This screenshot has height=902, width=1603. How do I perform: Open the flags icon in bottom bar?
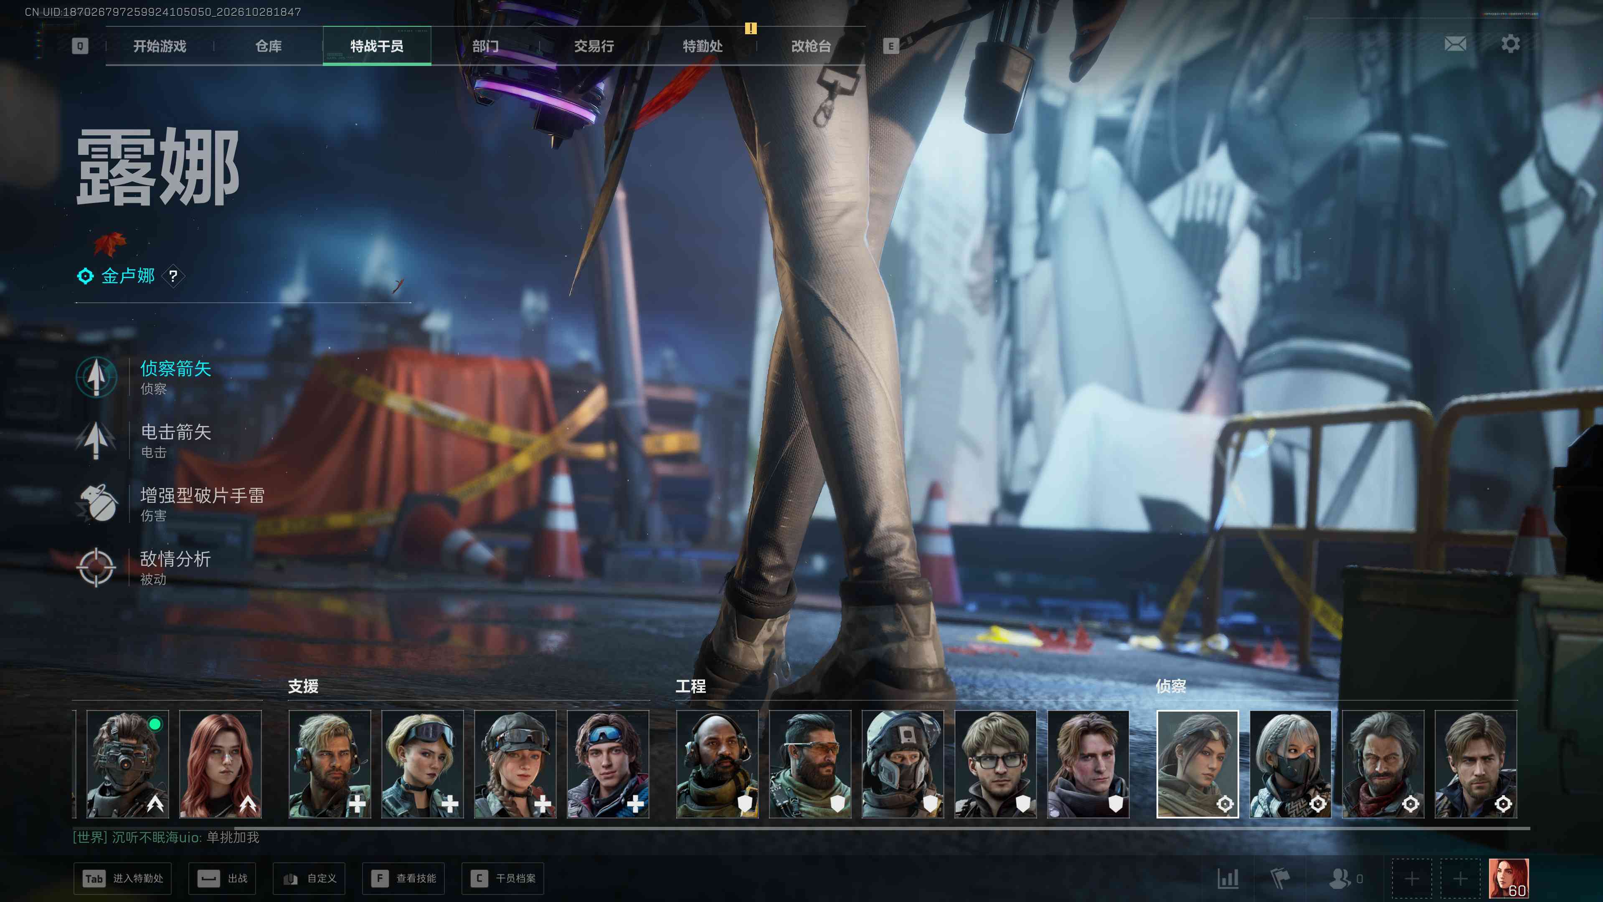(x=1279, y=878)
